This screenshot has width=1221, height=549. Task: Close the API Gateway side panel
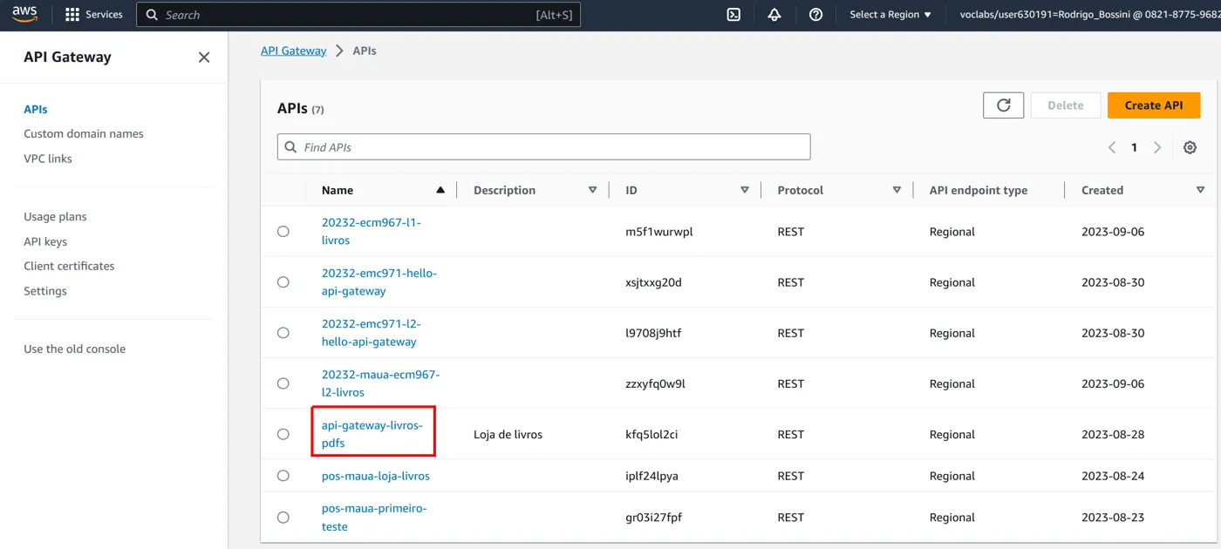coord(204,58)
